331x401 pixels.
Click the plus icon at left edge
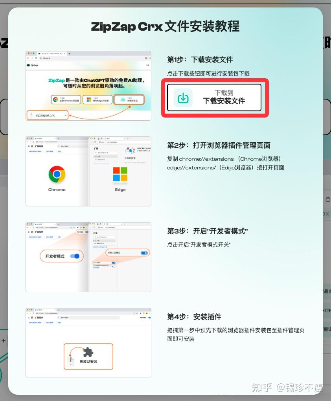pos(4,340)
